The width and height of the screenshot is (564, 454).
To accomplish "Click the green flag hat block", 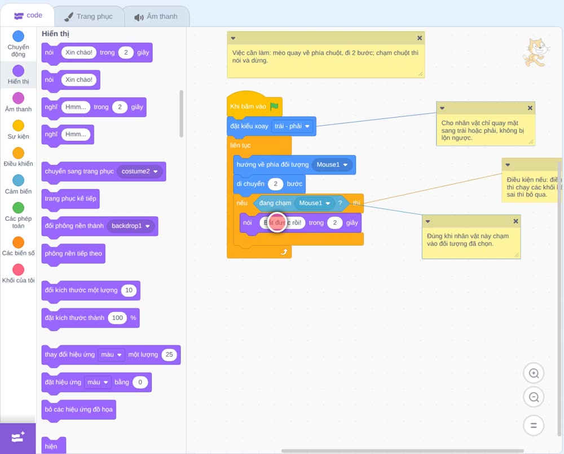I will coord(254,105).
